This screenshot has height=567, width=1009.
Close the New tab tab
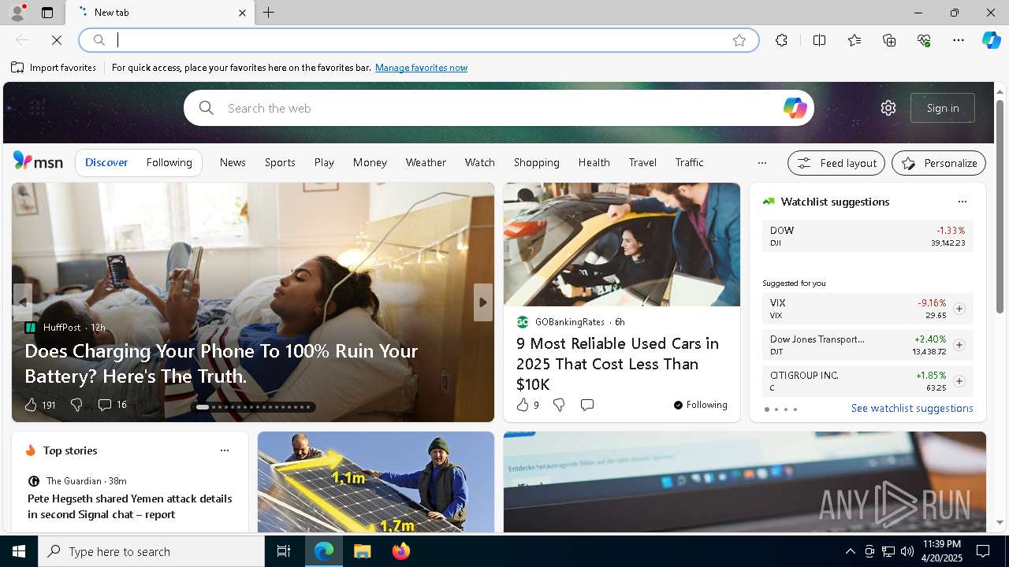(242, 13)
